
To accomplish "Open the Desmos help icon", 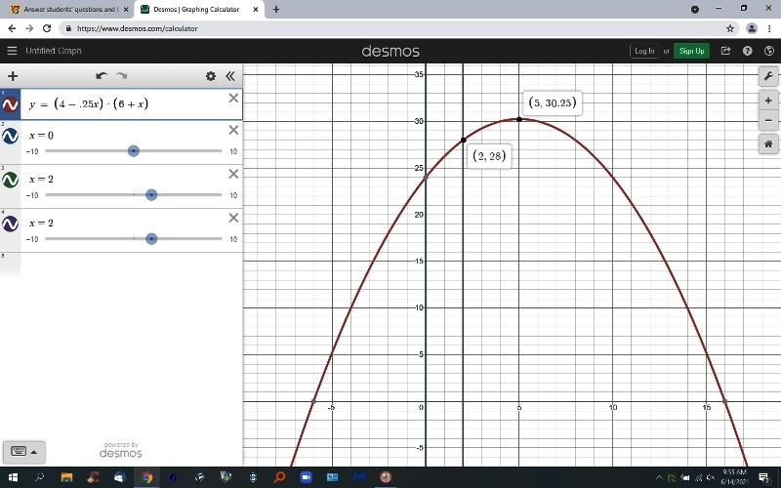I will (747, 51).
